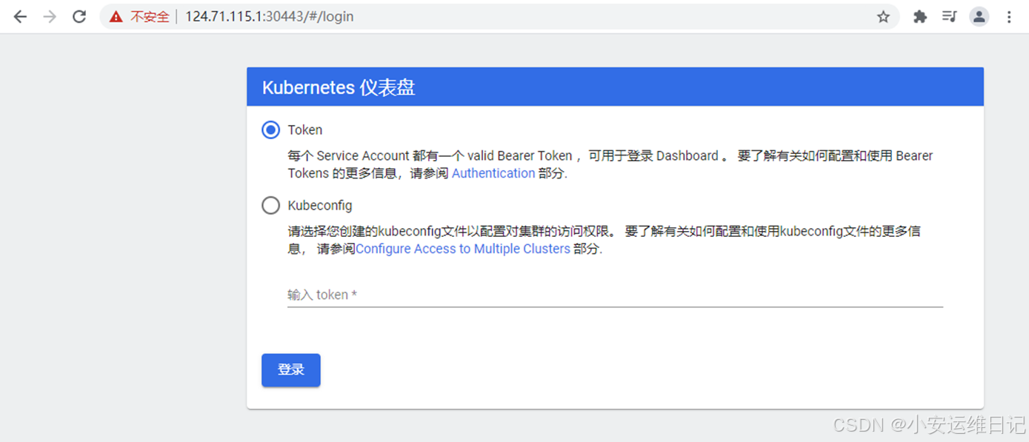Click the browser forward arrow

pos(50,16)
